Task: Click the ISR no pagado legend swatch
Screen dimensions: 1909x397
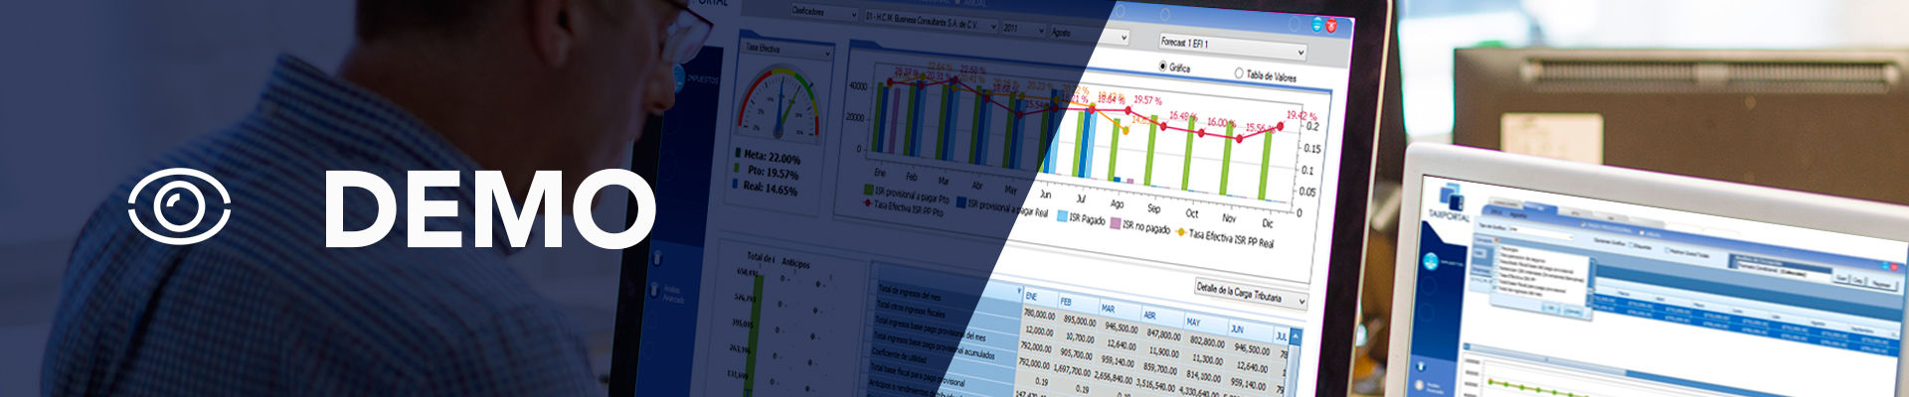Action: tap(1116, 223)
